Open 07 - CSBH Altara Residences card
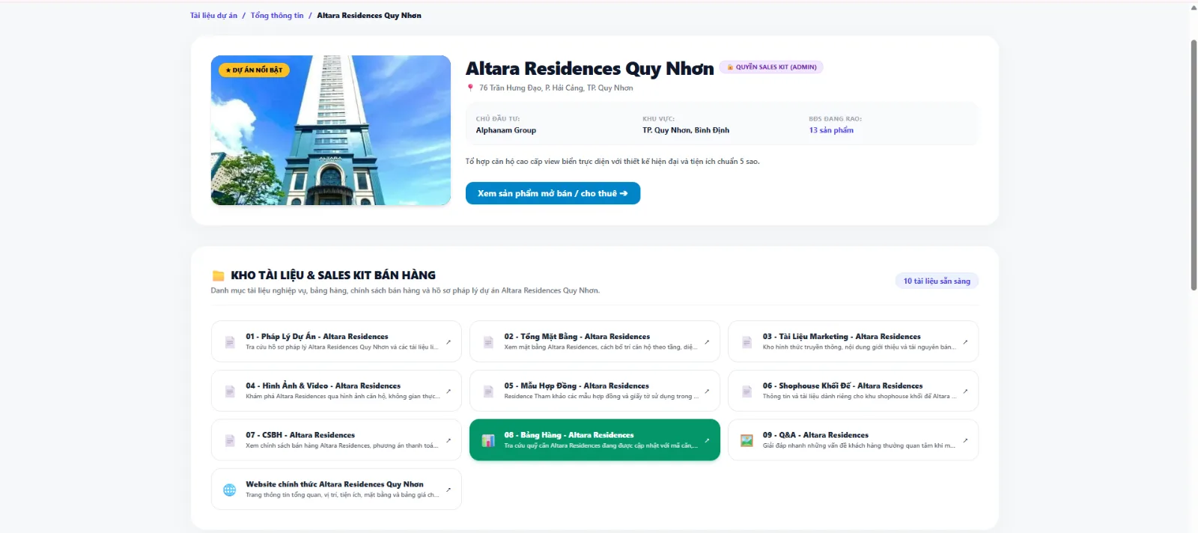The height and width of the screenshot is (533, 1198). pyautogui.click(x=336, y=440)
